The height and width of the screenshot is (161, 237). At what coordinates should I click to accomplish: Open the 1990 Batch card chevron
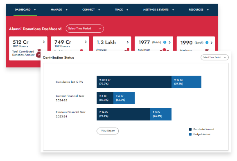tap(212, 43)
